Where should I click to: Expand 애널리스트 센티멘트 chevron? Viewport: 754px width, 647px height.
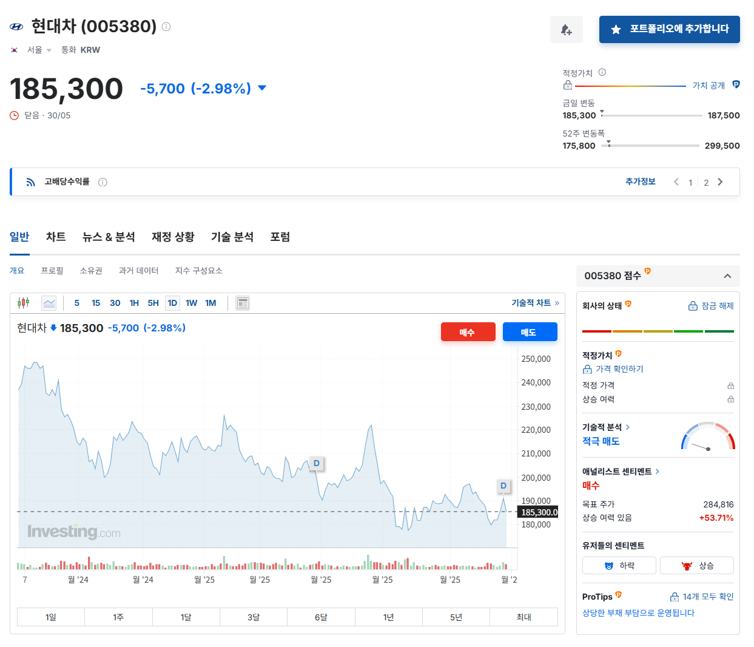coord(658,472)
